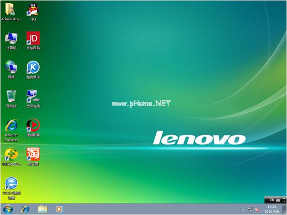Select the 酷狗音乐 KuGou shortcut
Image resolution: width=287 pixels, height=215 pixels.
33,70
